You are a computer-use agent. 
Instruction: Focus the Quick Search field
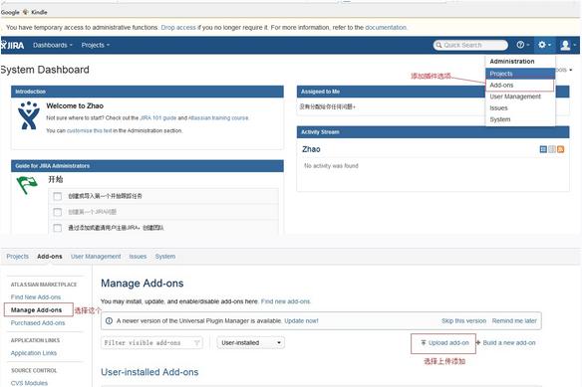470,45
